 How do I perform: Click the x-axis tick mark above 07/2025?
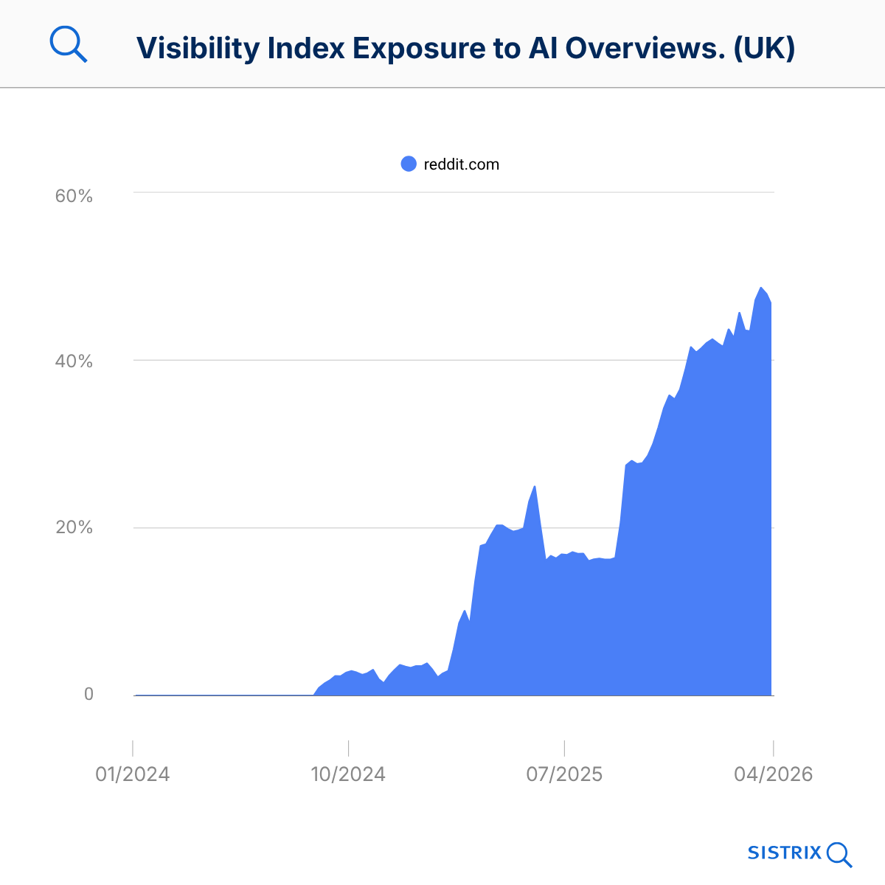564,748
